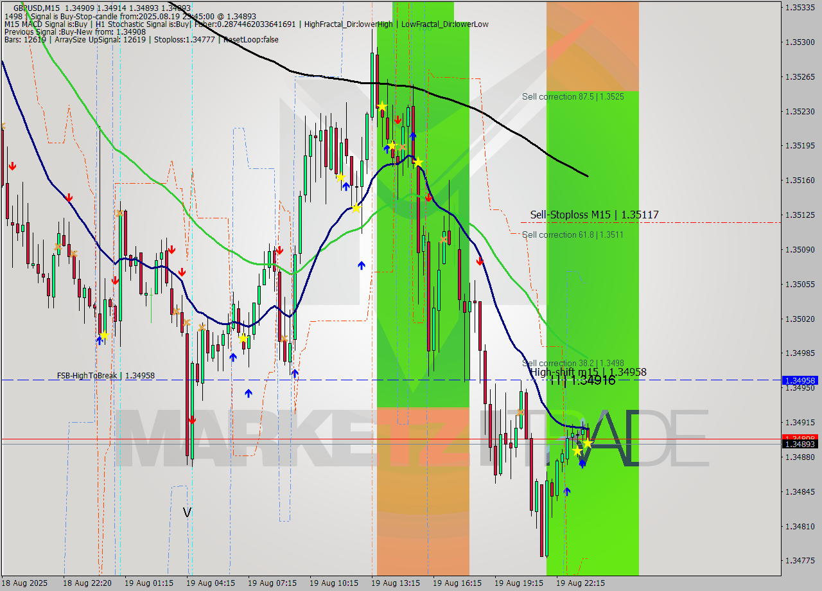Select the red sell arrow at the upper-left price spike
Screen dimensions: 822x591
[x=13, y=166]
